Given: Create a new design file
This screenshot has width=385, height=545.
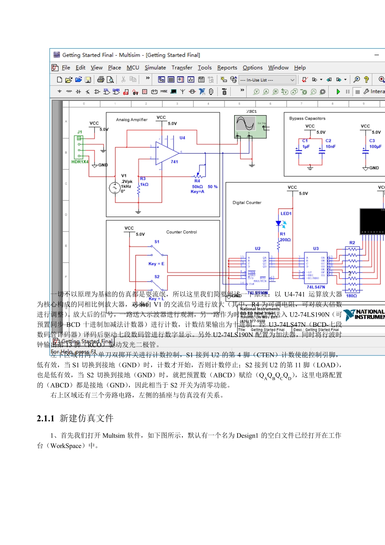Looking at the screenshot, I should [60, 80].
